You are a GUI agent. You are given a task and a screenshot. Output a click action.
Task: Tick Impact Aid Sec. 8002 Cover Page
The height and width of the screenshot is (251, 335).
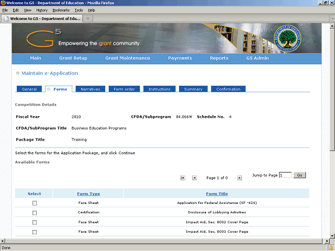point(35,222)
